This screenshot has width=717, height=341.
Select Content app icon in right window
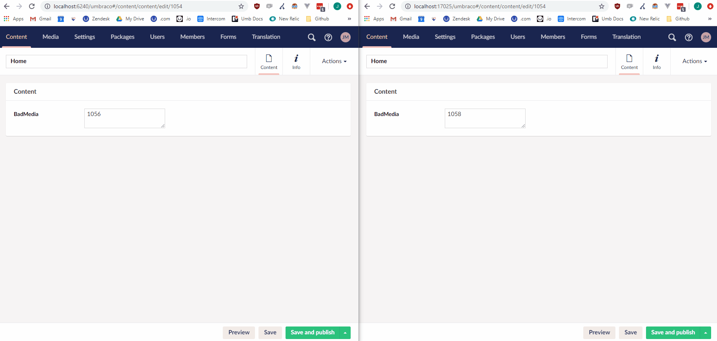[x=629, y=62]
